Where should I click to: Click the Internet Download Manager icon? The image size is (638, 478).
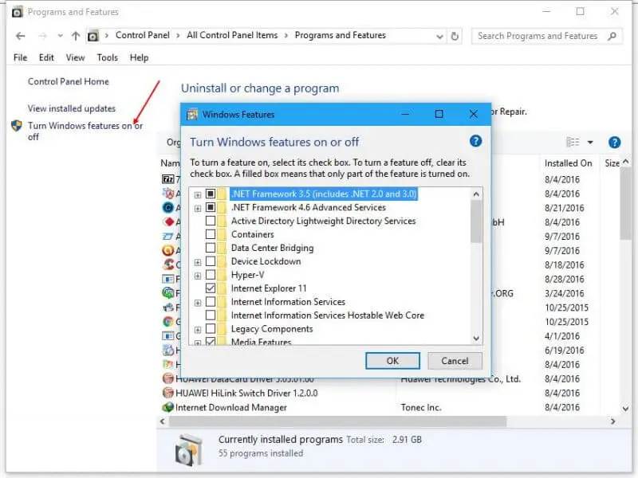168,407
